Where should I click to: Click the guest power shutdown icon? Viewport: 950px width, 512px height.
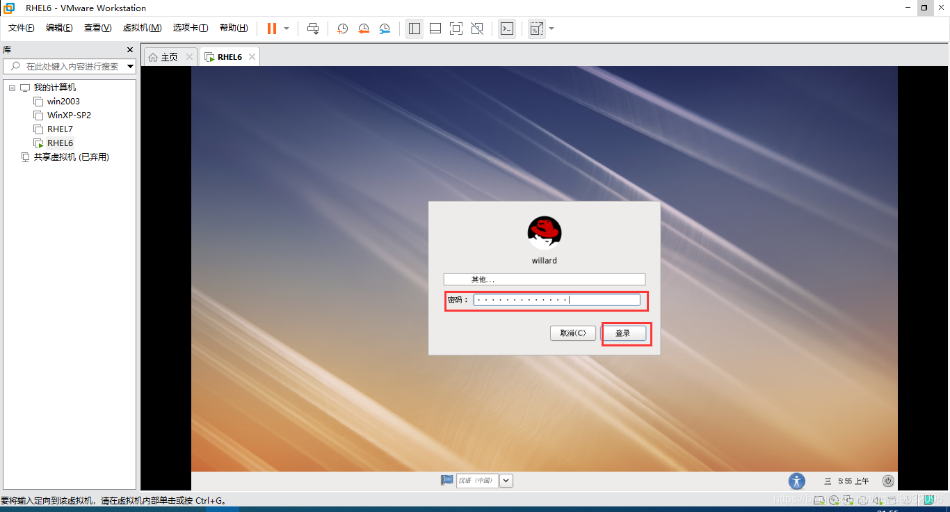[x=888, y=481]
